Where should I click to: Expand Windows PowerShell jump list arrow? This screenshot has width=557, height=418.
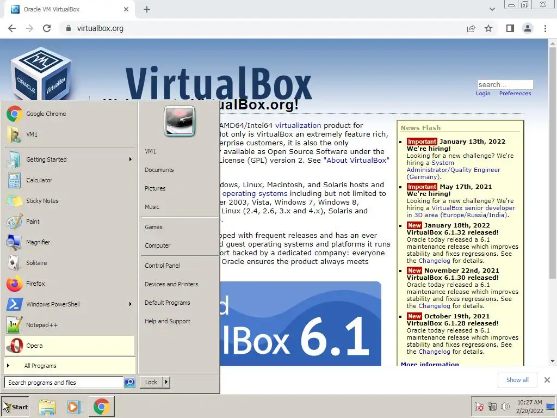pyautogui.click(x=131, y=304)
